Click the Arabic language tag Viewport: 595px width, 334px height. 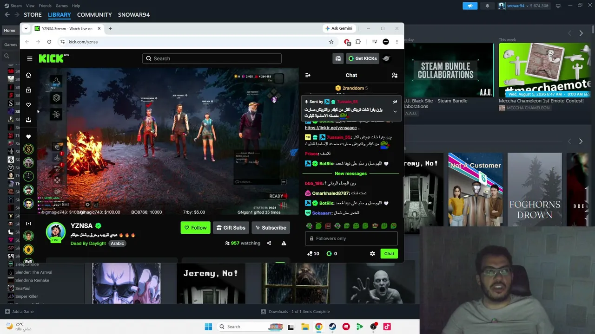pos(117,244)
